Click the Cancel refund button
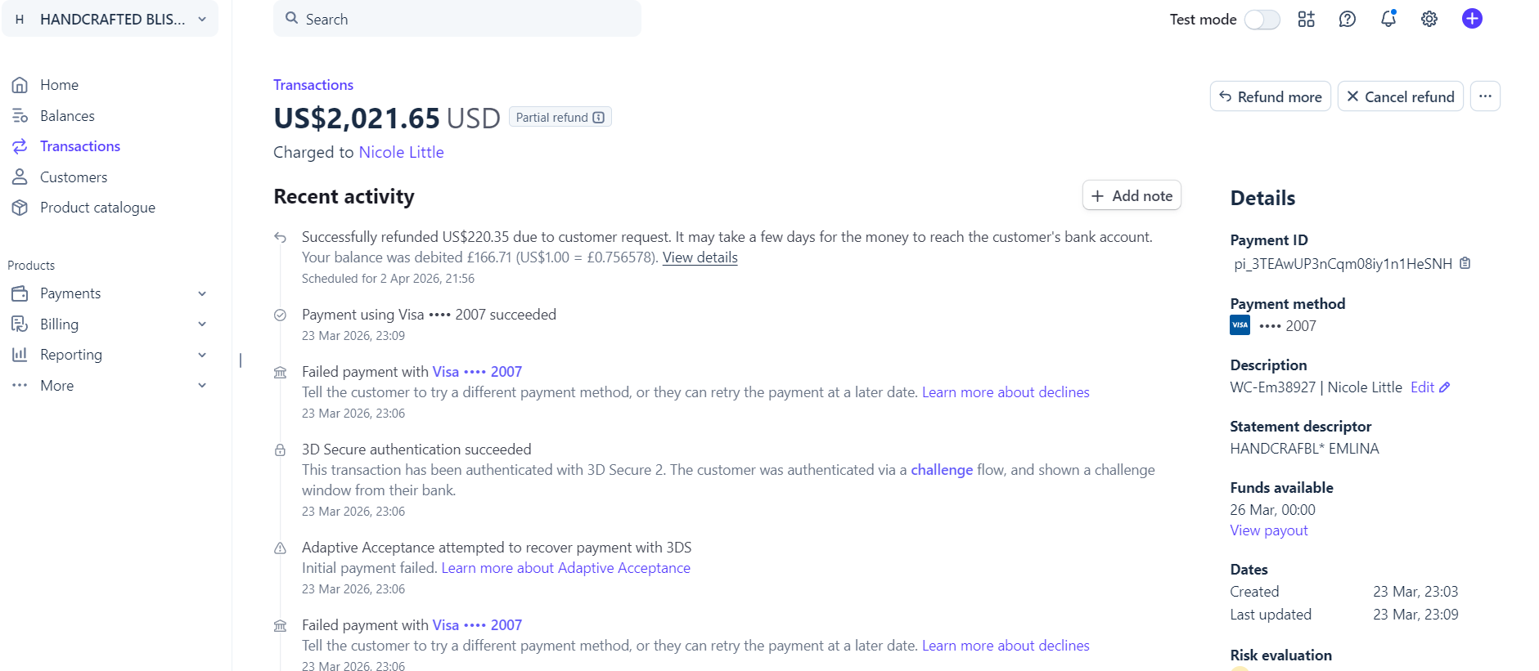Screen dimensions: 1539x671 pyautogui.click(x=1400, y=96)
